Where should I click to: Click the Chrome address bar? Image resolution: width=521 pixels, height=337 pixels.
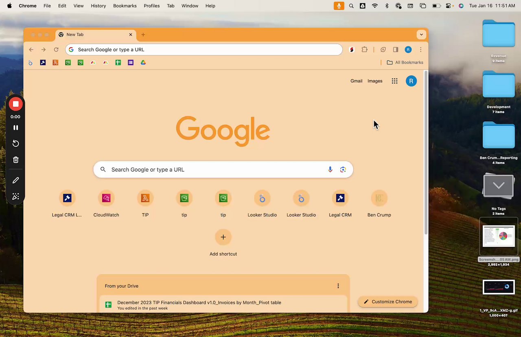coord(204,50)
